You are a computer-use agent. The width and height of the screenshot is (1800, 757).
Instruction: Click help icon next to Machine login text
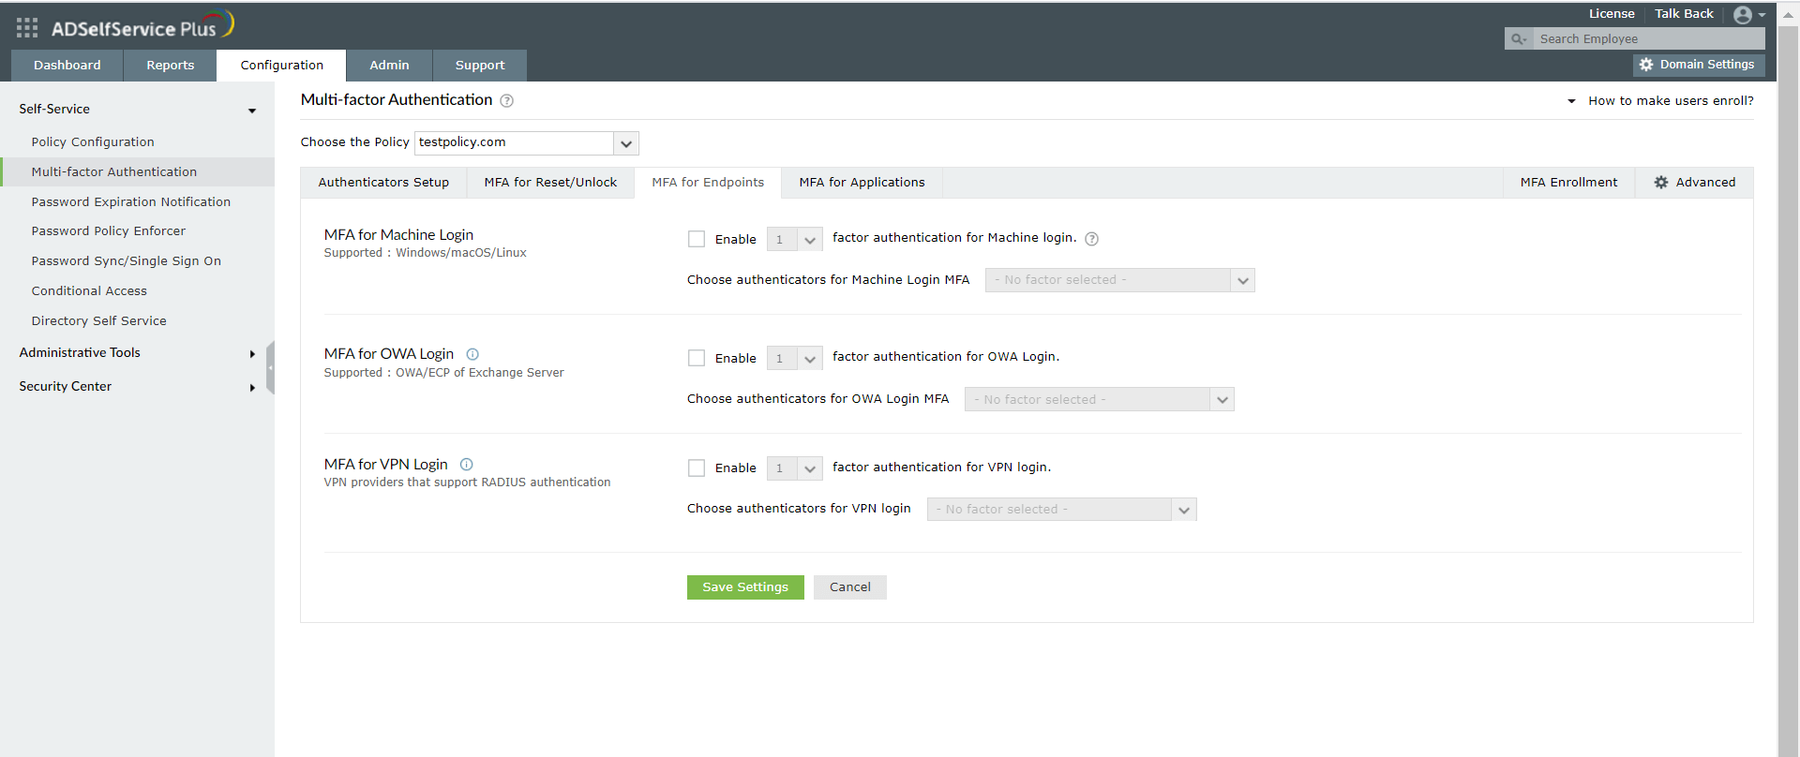1092,239
